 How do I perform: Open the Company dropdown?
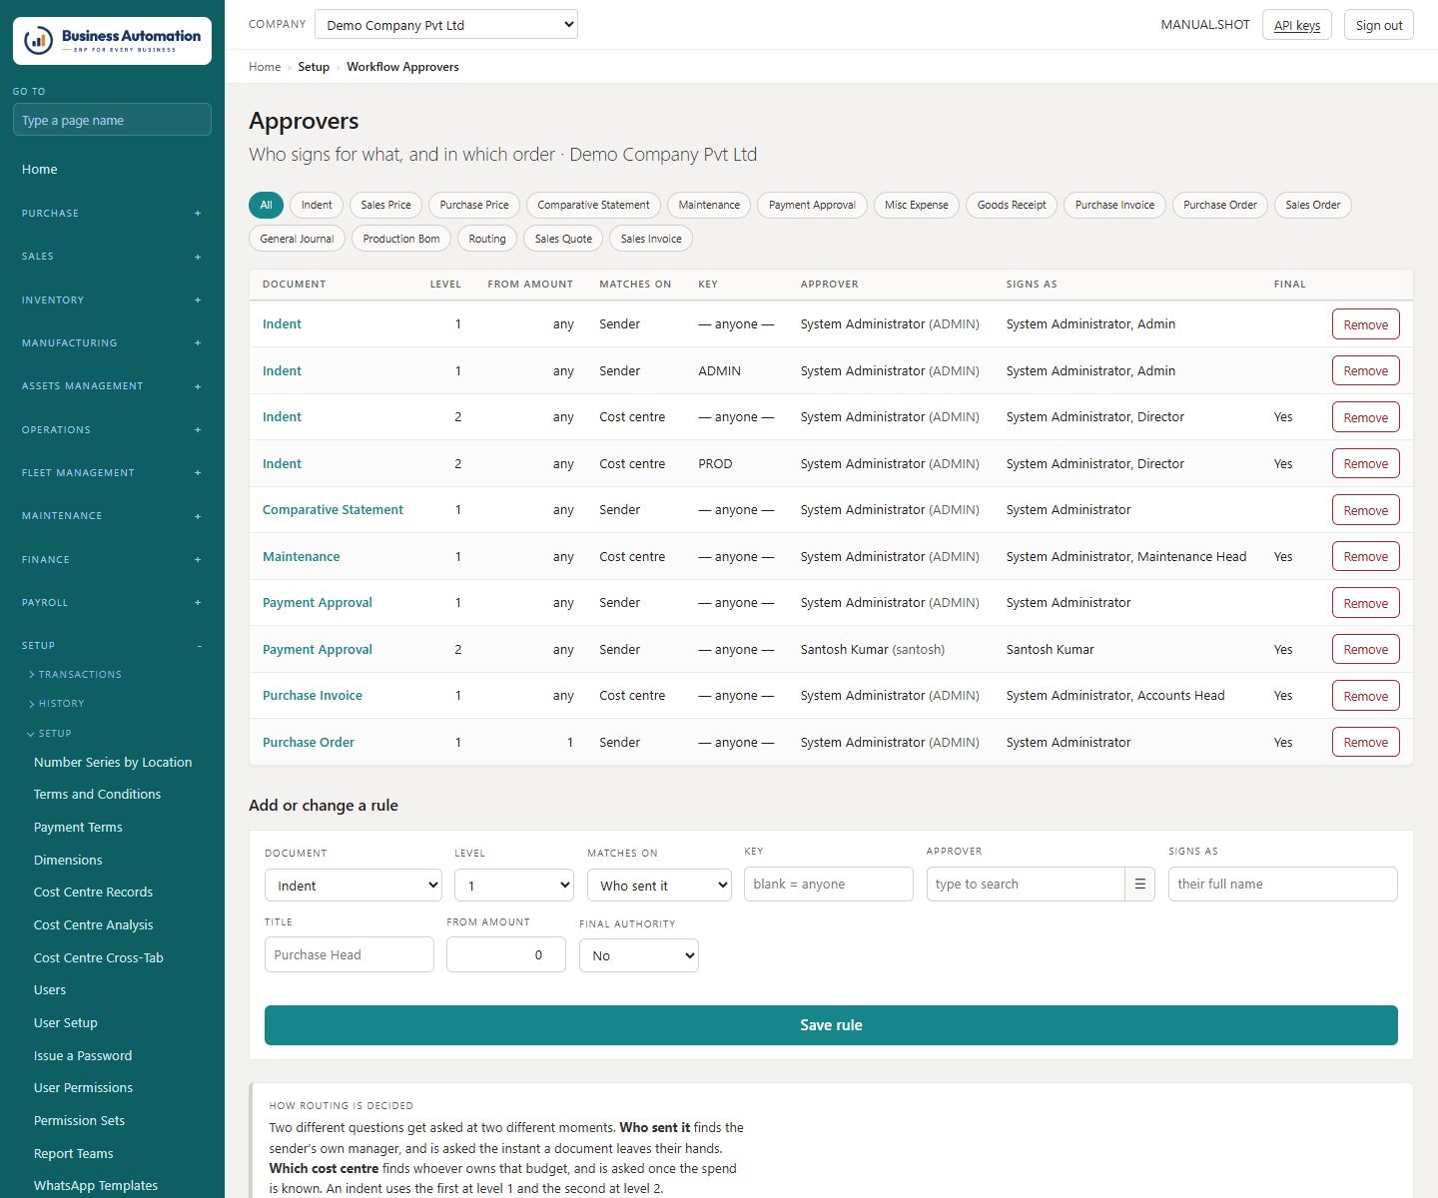[446, 25]
